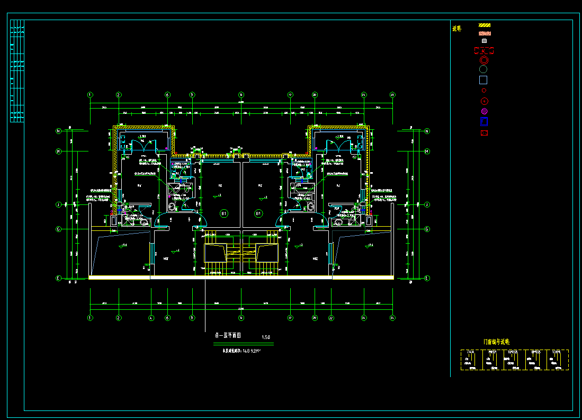This screenshot has width=582, height=420.
Task: Click the red box with X legend symbol
Action: [484, 133]
